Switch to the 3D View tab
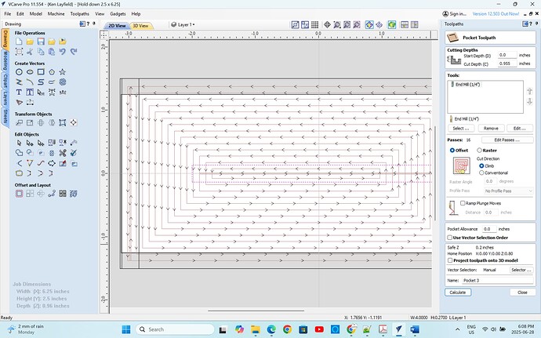Viewport: 541px width, 338px height. coord(141,26)
